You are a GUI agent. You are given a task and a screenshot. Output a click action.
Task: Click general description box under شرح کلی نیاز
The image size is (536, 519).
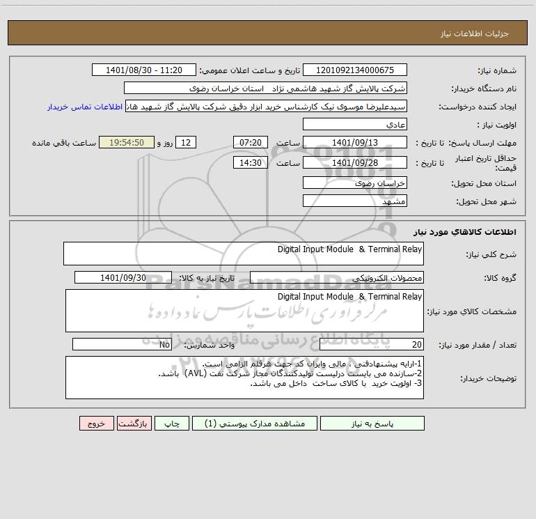(x=244, y=254)
